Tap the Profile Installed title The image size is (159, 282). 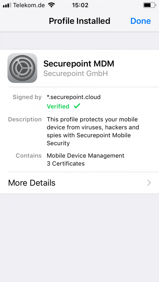click(x=79, y=21)
